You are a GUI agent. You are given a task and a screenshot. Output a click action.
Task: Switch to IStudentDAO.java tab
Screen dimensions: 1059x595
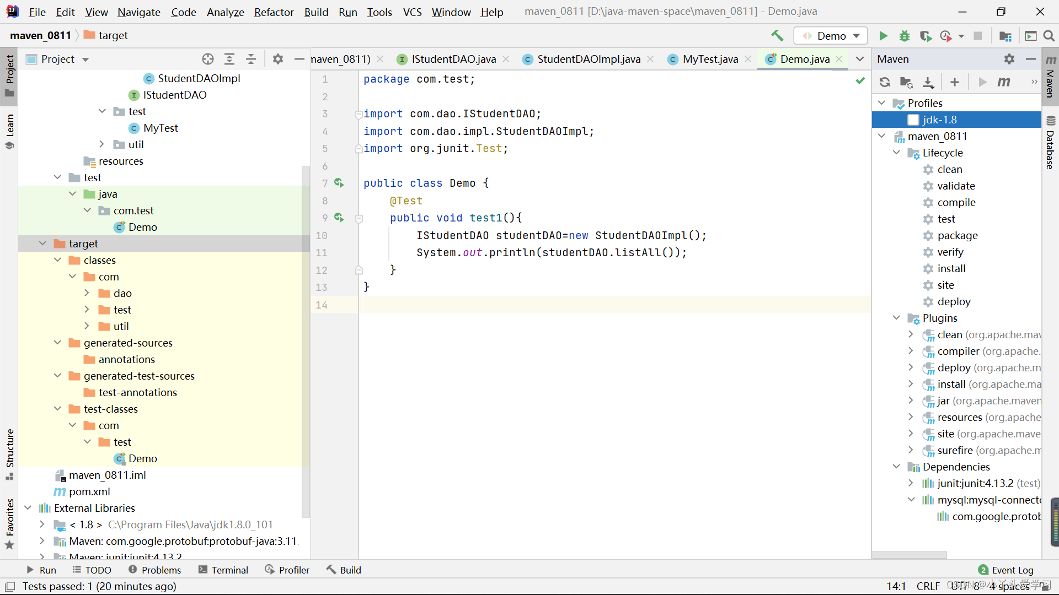pyautogui.click(x=453, y=59)
